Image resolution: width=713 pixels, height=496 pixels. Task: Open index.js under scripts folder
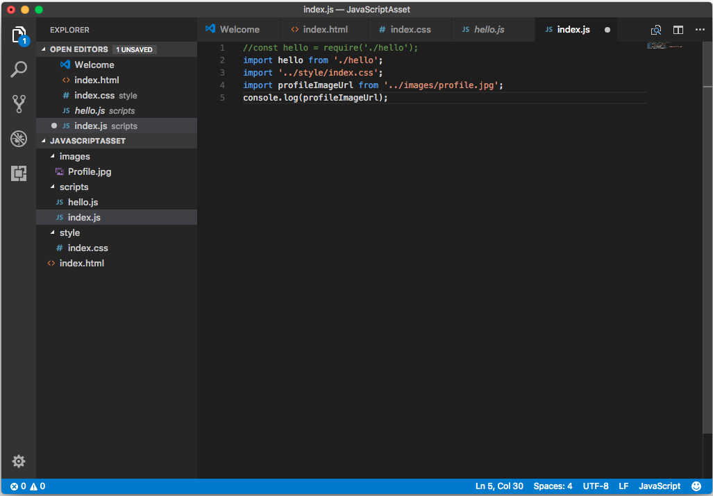117,218
